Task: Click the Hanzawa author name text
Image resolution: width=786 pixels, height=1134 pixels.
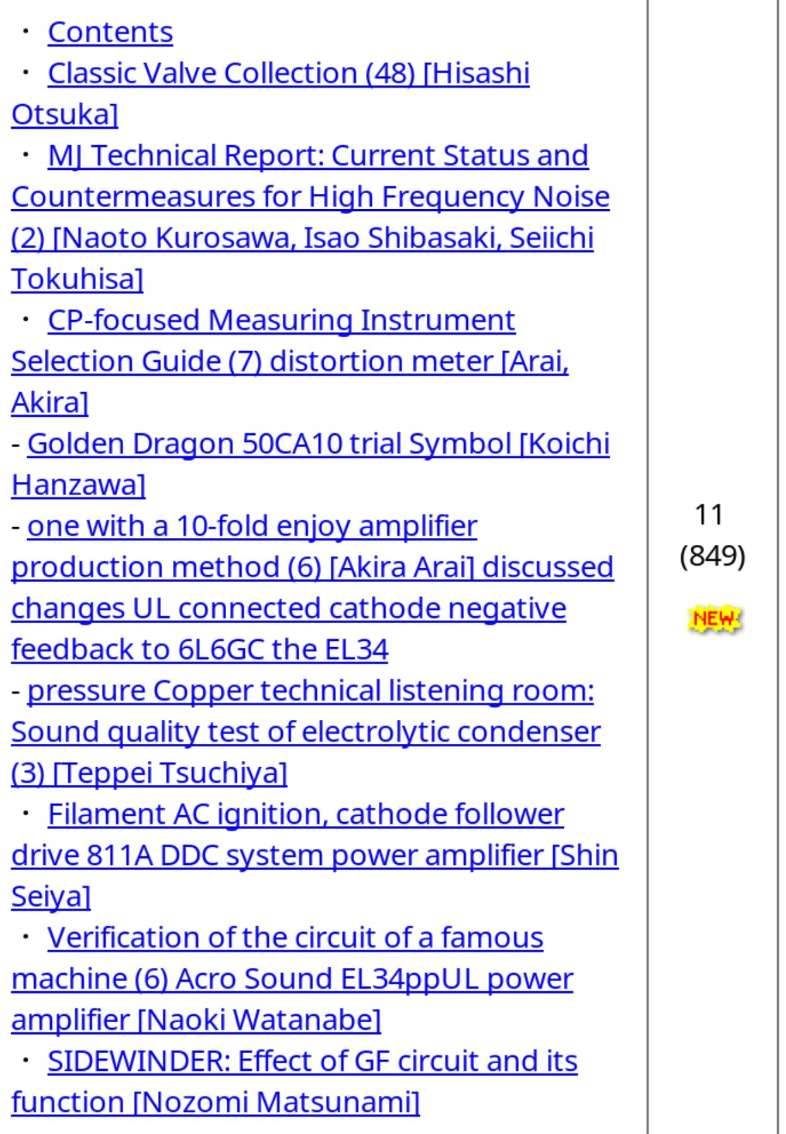Action: [x=78, y=486]
